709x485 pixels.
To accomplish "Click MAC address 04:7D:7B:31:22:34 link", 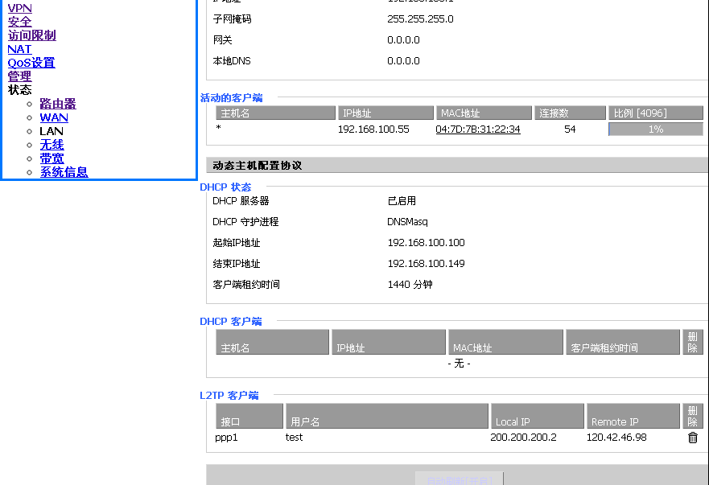I will tap(477, 129).
